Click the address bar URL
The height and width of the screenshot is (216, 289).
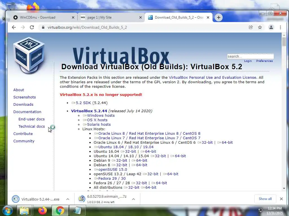click(87, 27)
